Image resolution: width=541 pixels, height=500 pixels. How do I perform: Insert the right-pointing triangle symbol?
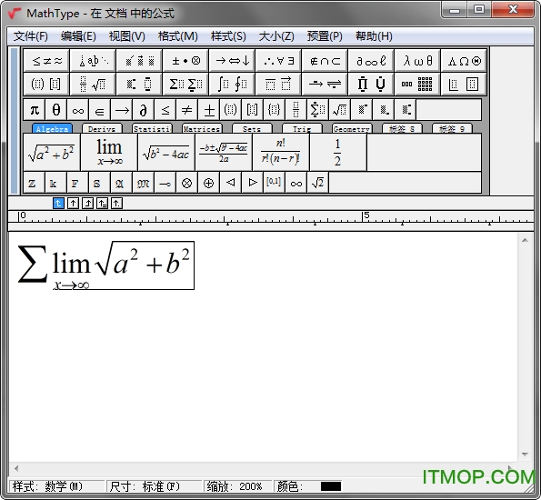252,183
